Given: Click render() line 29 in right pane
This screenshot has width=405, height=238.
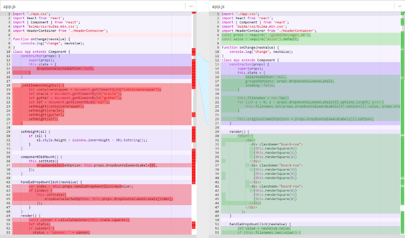Looking at the screenshot, I should [x=239, y=131].
